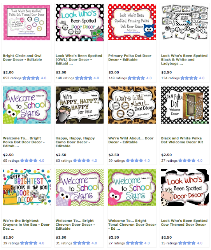
Task: Click We're Wild About leopard thumbnail
Action: point(132,105)
